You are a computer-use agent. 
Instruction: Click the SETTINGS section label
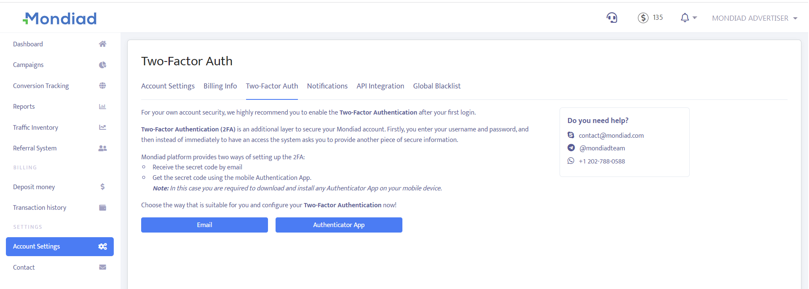(27, 227)
